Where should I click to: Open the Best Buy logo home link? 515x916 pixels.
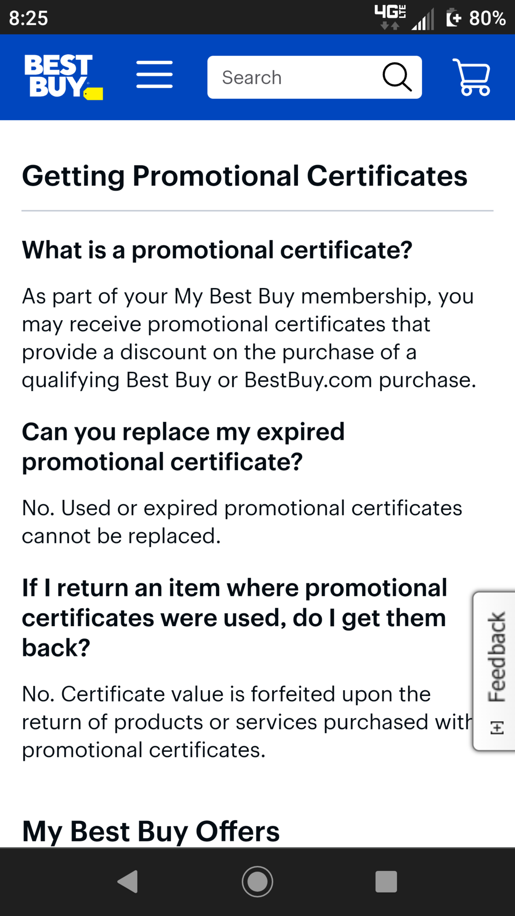click(63, 77)
